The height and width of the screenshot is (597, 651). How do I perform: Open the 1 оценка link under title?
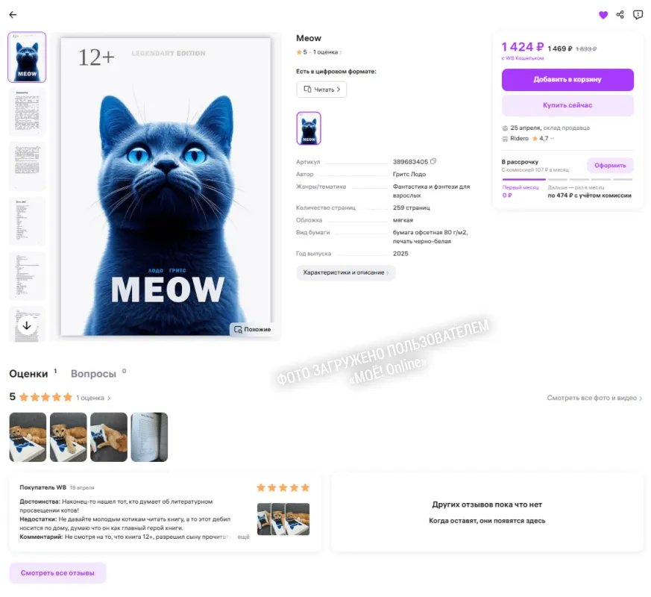point(327,52)
